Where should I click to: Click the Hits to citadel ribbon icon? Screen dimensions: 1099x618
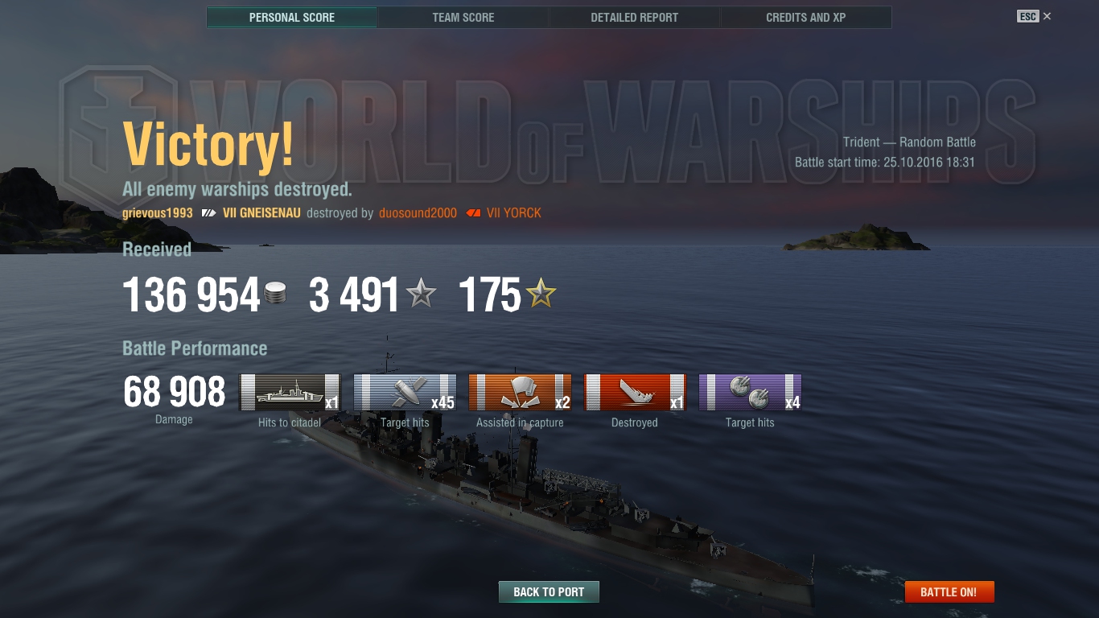coord(290,392)
